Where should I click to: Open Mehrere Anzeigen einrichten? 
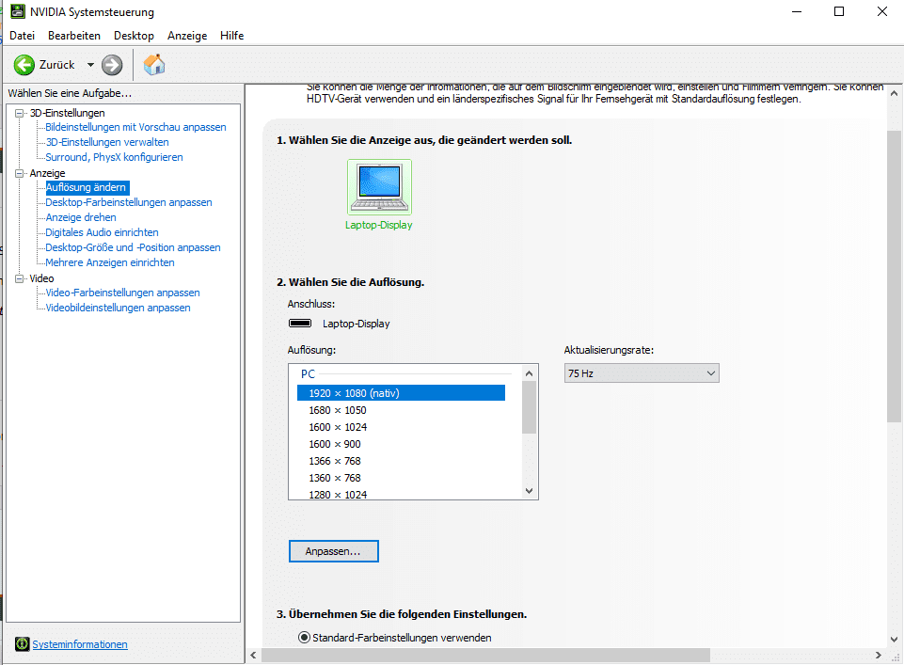click(110, 262)
